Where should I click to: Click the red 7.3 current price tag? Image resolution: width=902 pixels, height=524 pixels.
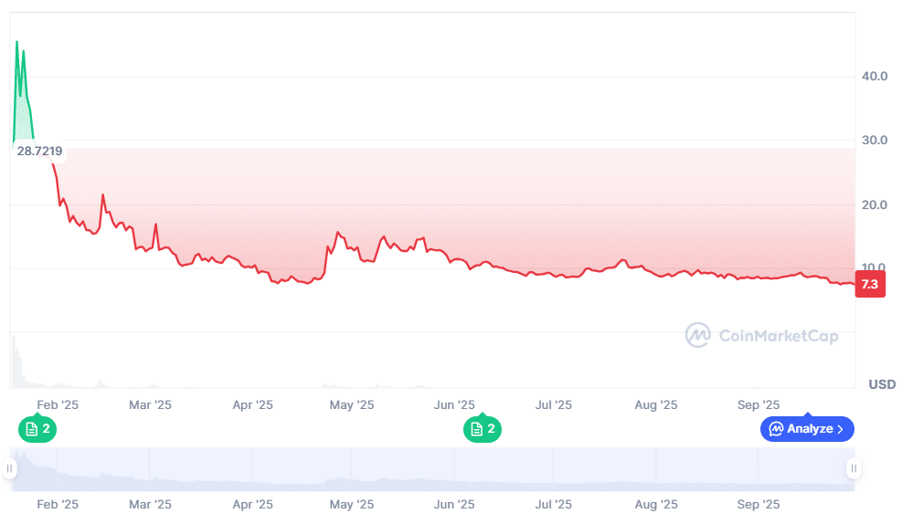pos(869,284)
